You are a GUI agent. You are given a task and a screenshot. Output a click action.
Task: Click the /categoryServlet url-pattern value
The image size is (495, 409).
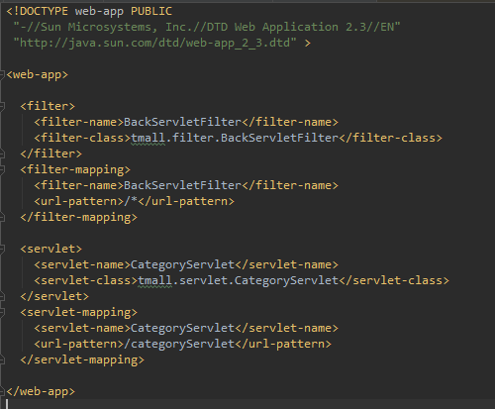(179, 345)
